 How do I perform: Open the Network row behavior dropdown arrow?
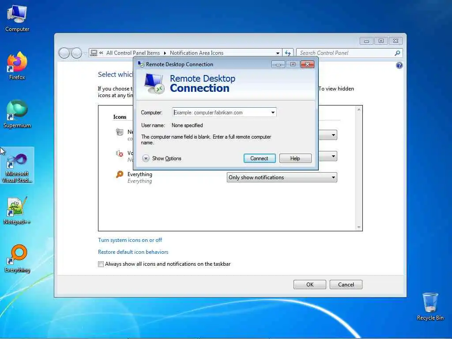pyautogui.click(x=333, y=135)
